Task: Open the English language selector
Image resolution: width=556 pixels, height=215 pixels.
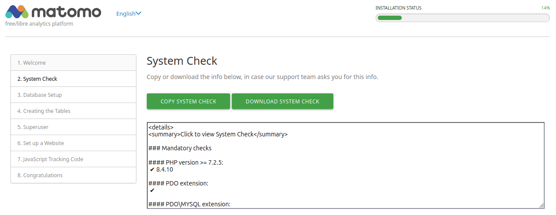Action: pyautogui.click(x=126, y=13)
